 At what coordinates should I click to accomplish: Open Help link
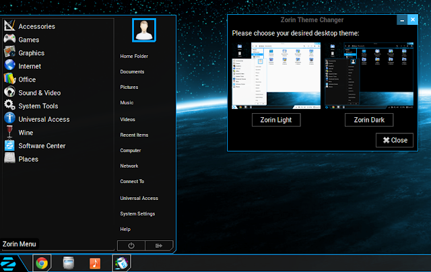[125, 229]
